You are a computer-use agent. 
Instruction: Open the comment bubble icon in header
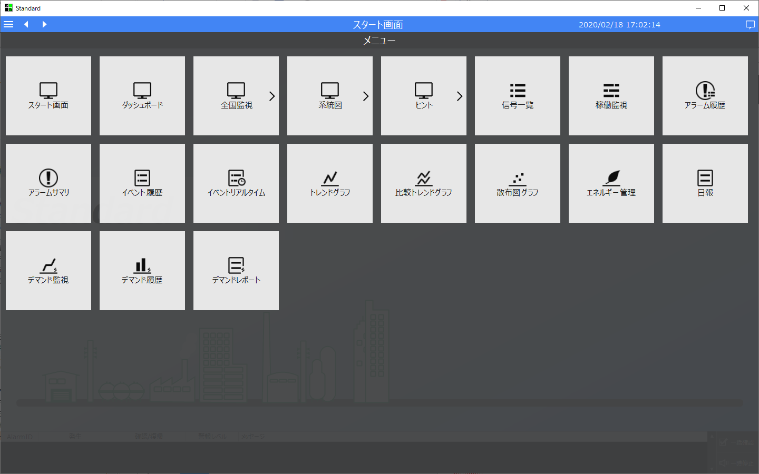[x=750, y=25]
